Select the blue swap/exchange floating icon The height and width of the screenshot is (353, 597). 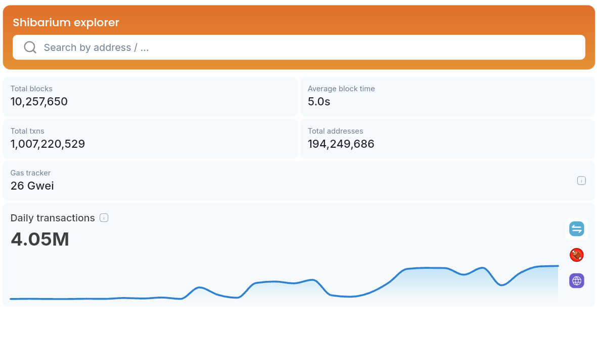(x=576, y=228)
